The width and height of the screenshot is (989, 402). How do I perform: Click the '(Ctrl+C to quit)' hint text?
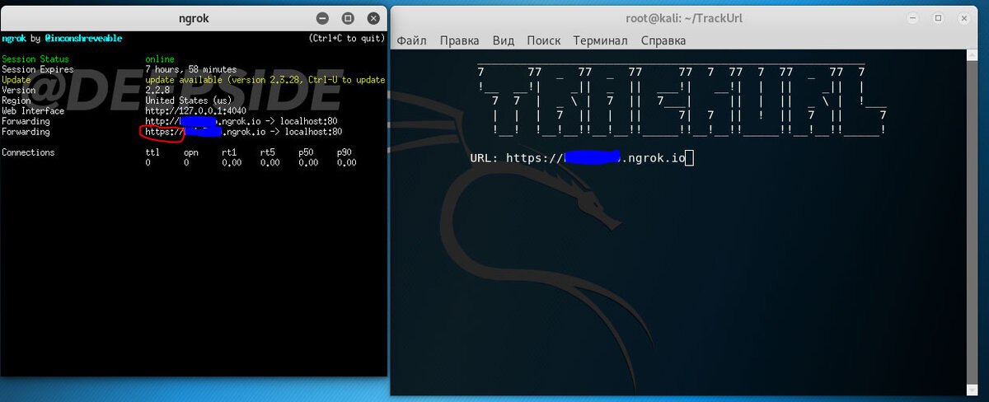[x=346, y=39]
